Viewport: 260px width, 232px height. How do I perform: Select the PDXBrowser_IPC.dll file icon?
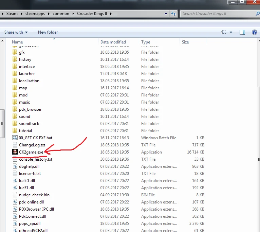point(15,209)
